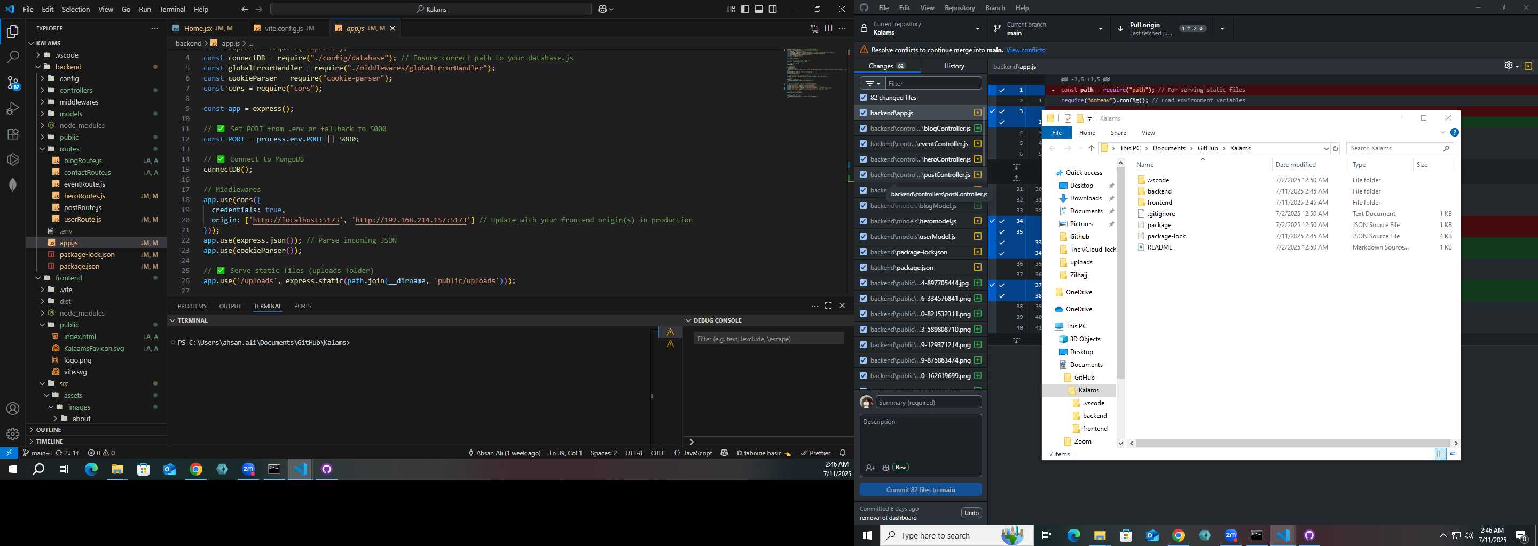This screenshot has width=1538, height=546.
Task: Open Zoom from the left taskbar
Action: coord(248,470)
